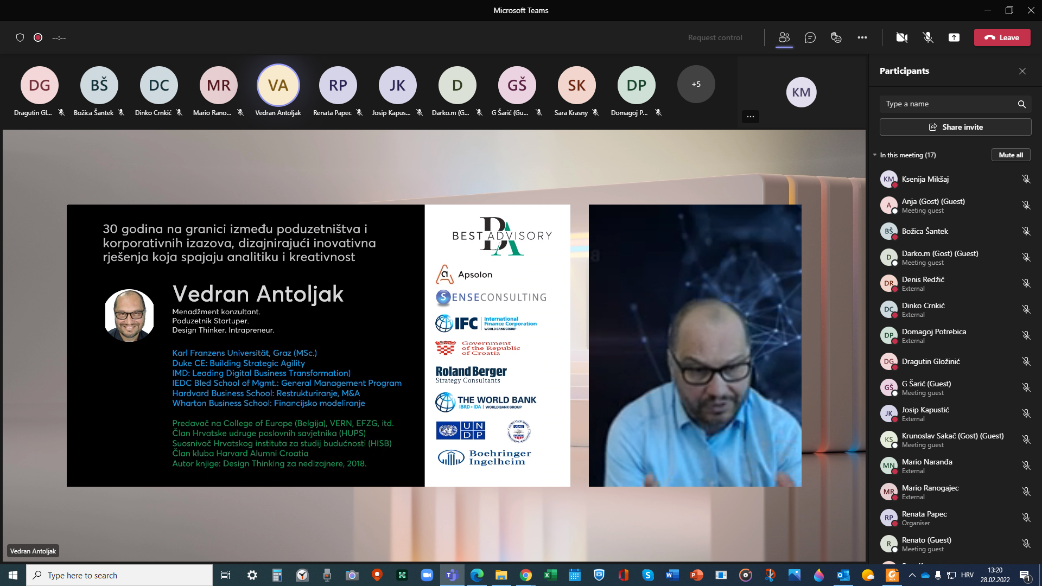Click mic icon beside Denis Redžić
The width and height of the screenshot is (1042, 586).
(1026, 283)
